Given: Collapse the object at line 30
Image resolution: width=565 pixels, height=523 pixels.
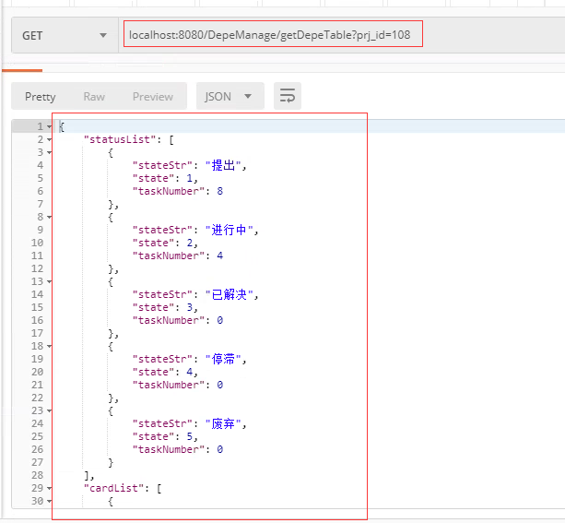Looking at the screenshot, I should (50, 502).
